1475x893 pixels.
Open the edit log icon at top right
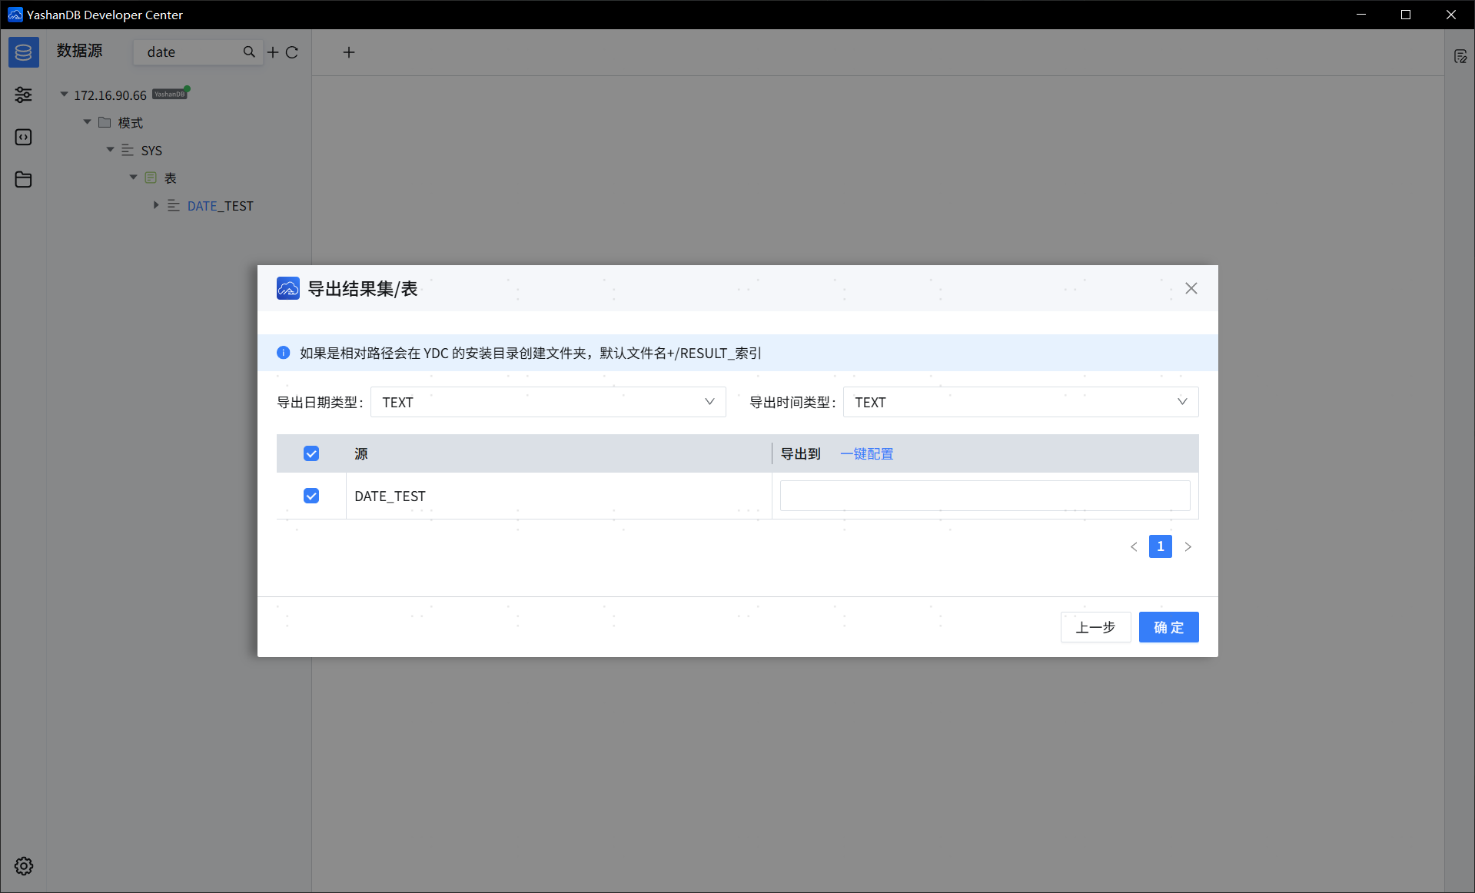1461,55
